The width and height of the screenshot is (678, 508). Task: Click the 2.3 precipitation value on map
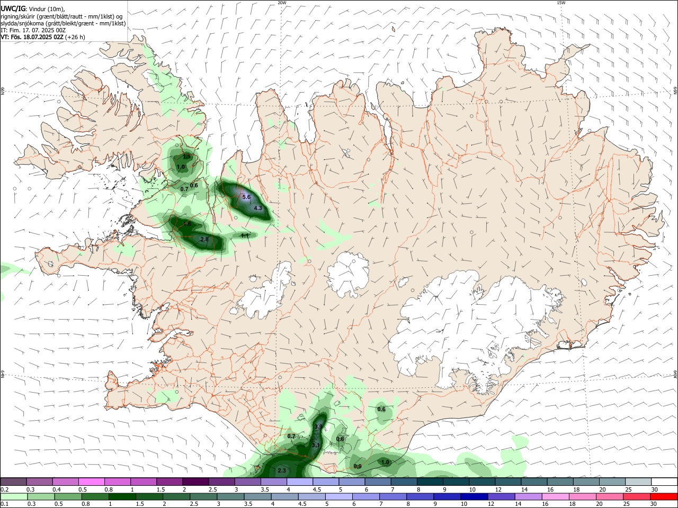click(282, 470)
